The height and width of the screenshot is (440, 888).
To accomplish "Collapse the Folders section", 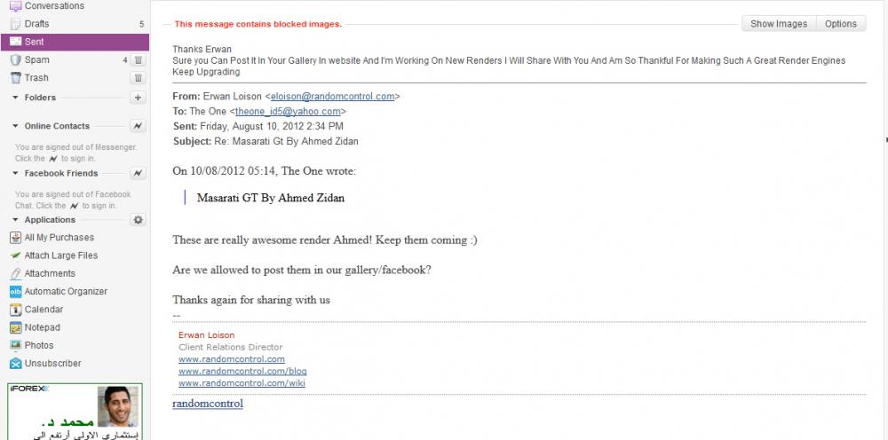I will (15, 98).
